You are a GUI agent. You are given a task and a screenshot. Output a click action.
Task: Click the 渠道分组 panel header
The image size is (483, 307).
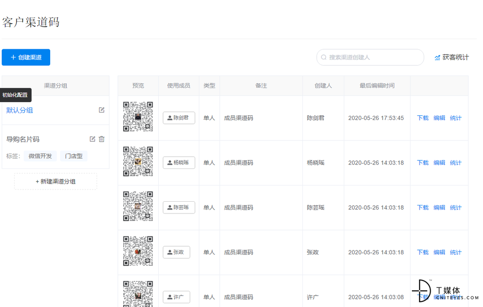[55, 86]
